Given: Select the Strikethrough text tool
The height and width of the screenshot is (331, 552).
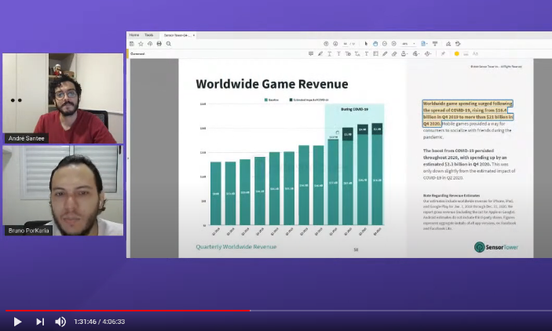Looking at the screenshot, I should coord(338,53).
